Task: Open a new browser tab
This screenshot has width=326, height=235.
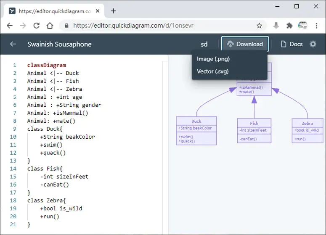Action: [x=114, y=11]
